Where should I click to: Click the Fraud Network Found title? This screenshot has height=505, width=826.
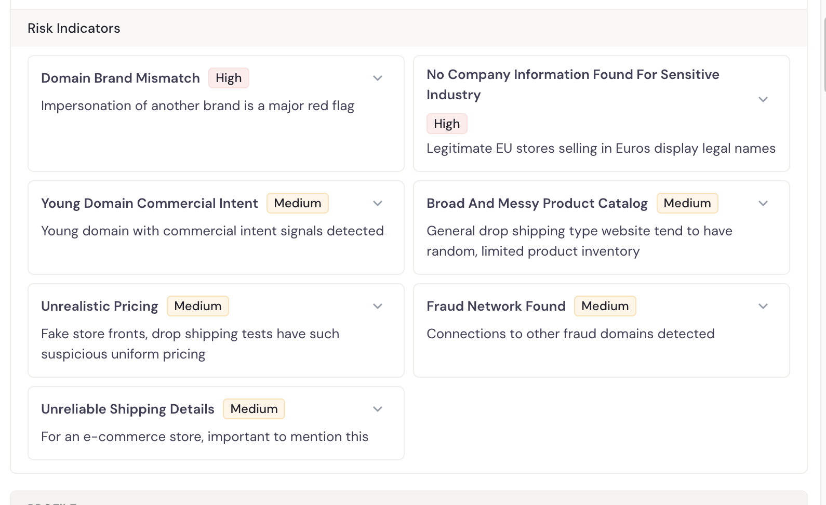[496, 307]
